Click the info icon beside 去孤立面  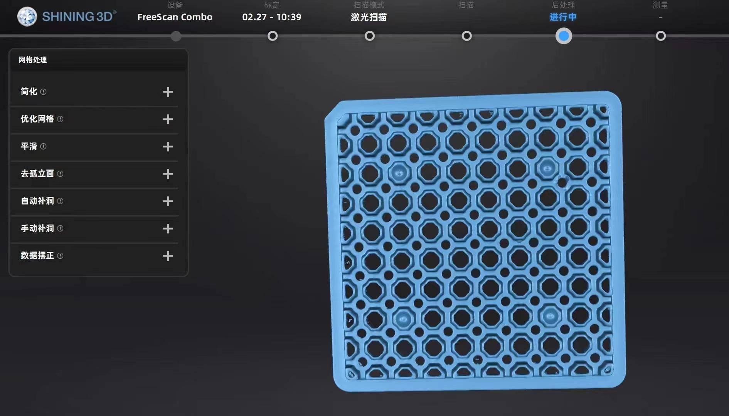click(x=60, y=174)
